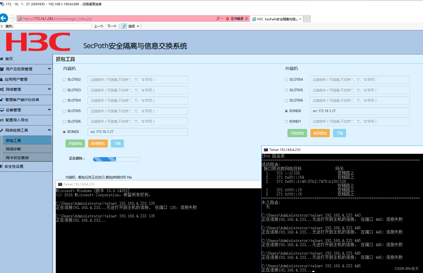This screenshot has width=423, height=273.
Task: Click person icon beside 应用用户管理
Action: (2, 79)
